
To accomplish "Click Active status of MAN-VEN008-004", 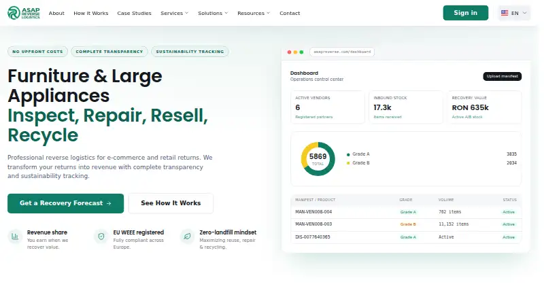I will 509,212.
